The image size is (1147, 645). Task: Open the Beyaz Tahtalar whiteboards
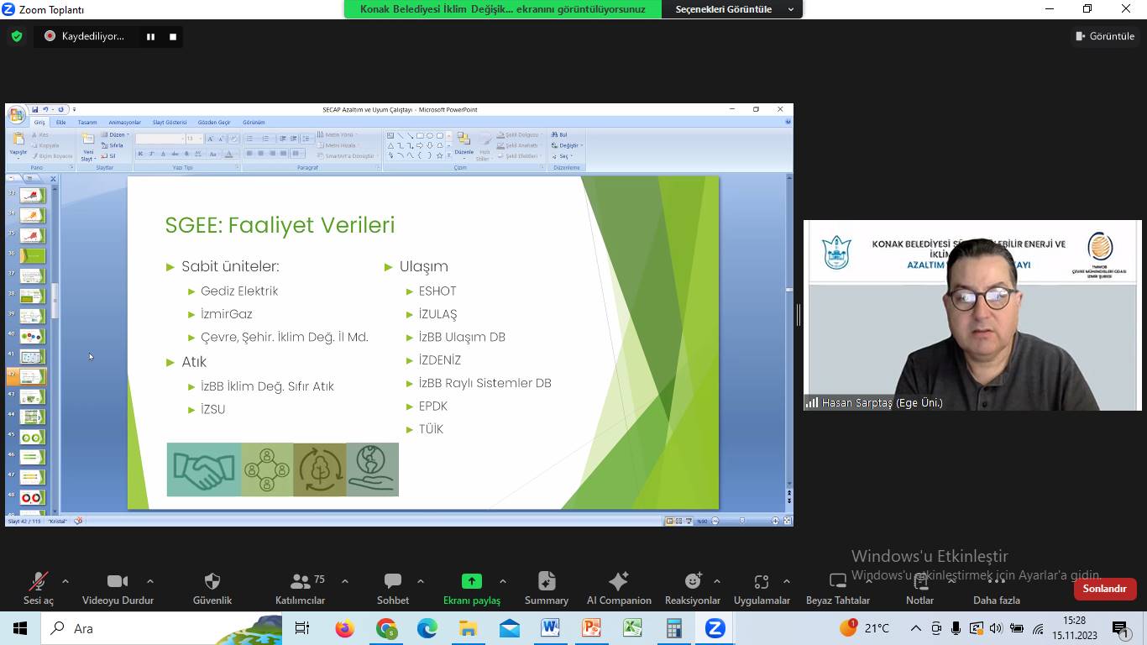tap(837, 588)
